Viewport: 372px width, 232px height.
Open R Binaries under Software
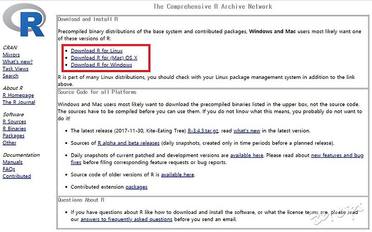coord(14,129)
